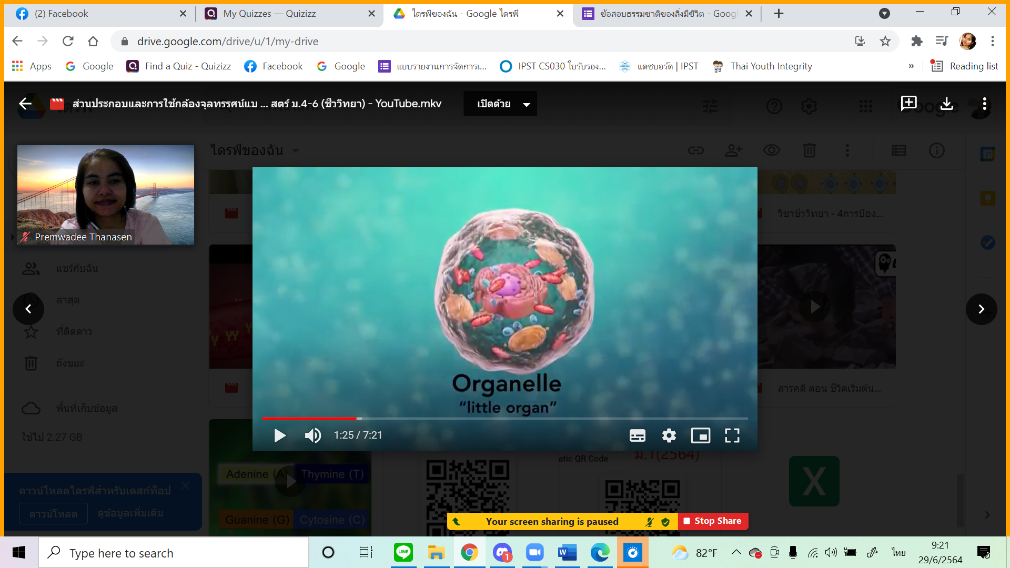The height and width of the screenshot is (568, 1010).
Task: Click share people icon in Drive toolbar
Action: point(734,150)
